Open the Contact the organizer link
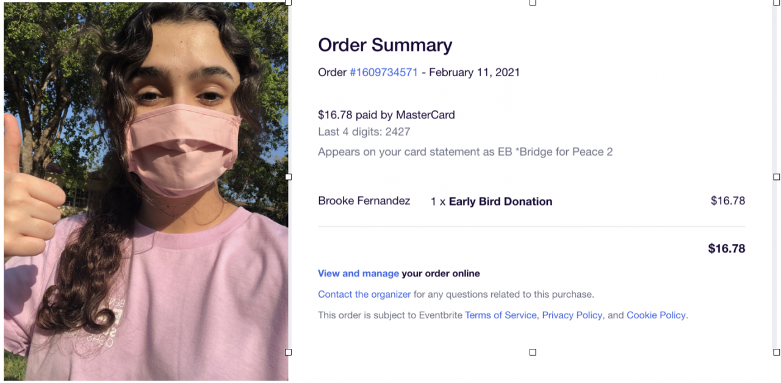The height and width of the screenshot is (383, 781). pos(364,295)
